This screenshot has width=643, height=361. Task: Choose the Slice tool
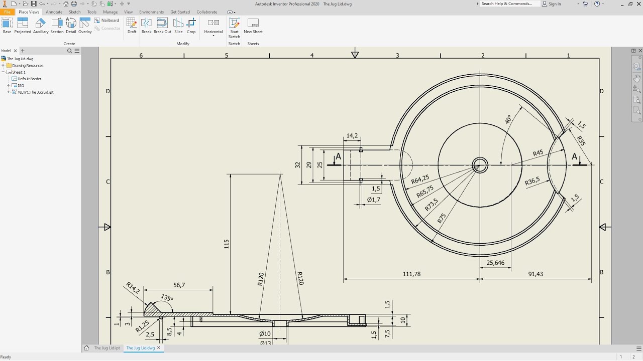pos(178,26)
